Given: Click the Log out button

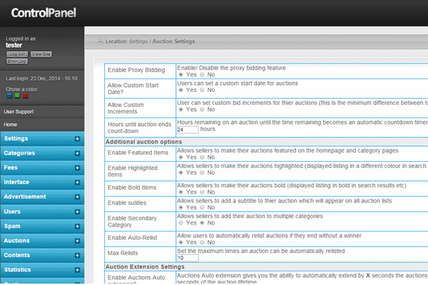Looking at the screenshot, I should coord(17,54).
